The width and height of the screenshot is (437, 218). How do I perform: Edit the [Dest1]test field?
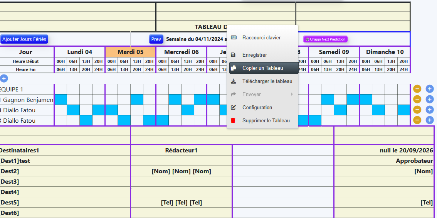click(65, 161)
